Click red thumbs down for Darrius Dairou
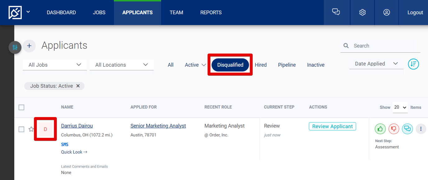Viewport: 428px width, 180px height. click(x=394, y=129)
